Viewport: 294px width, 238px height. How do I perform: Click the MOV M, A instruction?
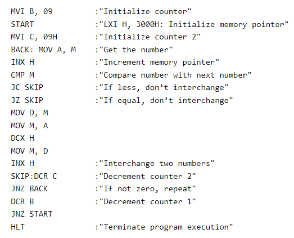(29, 126)
